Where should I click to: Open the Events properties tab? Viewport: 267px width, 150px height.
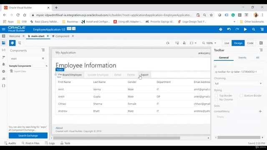coord(242,57)
